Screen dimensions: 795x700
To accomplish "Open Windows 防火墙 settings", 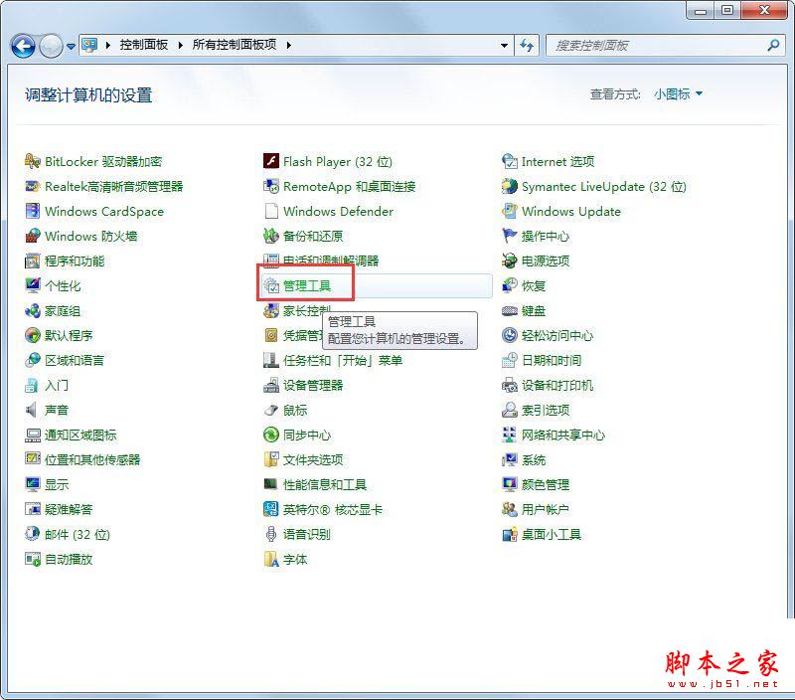I will pos(89,236).
